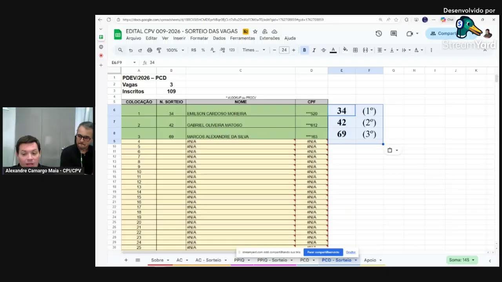502x282 pixels.
Task: Open the fill color picker
Action: click(345, 50)
